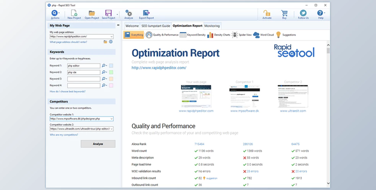Expand Save Project dropdown arrow
The width and height of the screenshot is (376, 190).
[117, 14]
